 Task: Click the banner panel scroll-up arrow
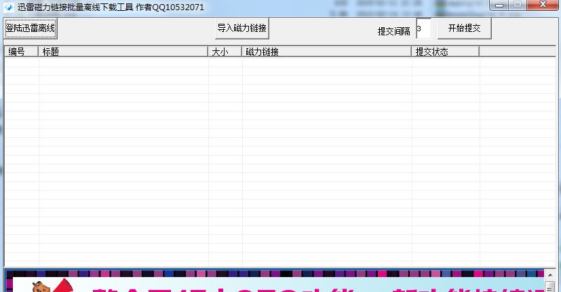(550, 275)
